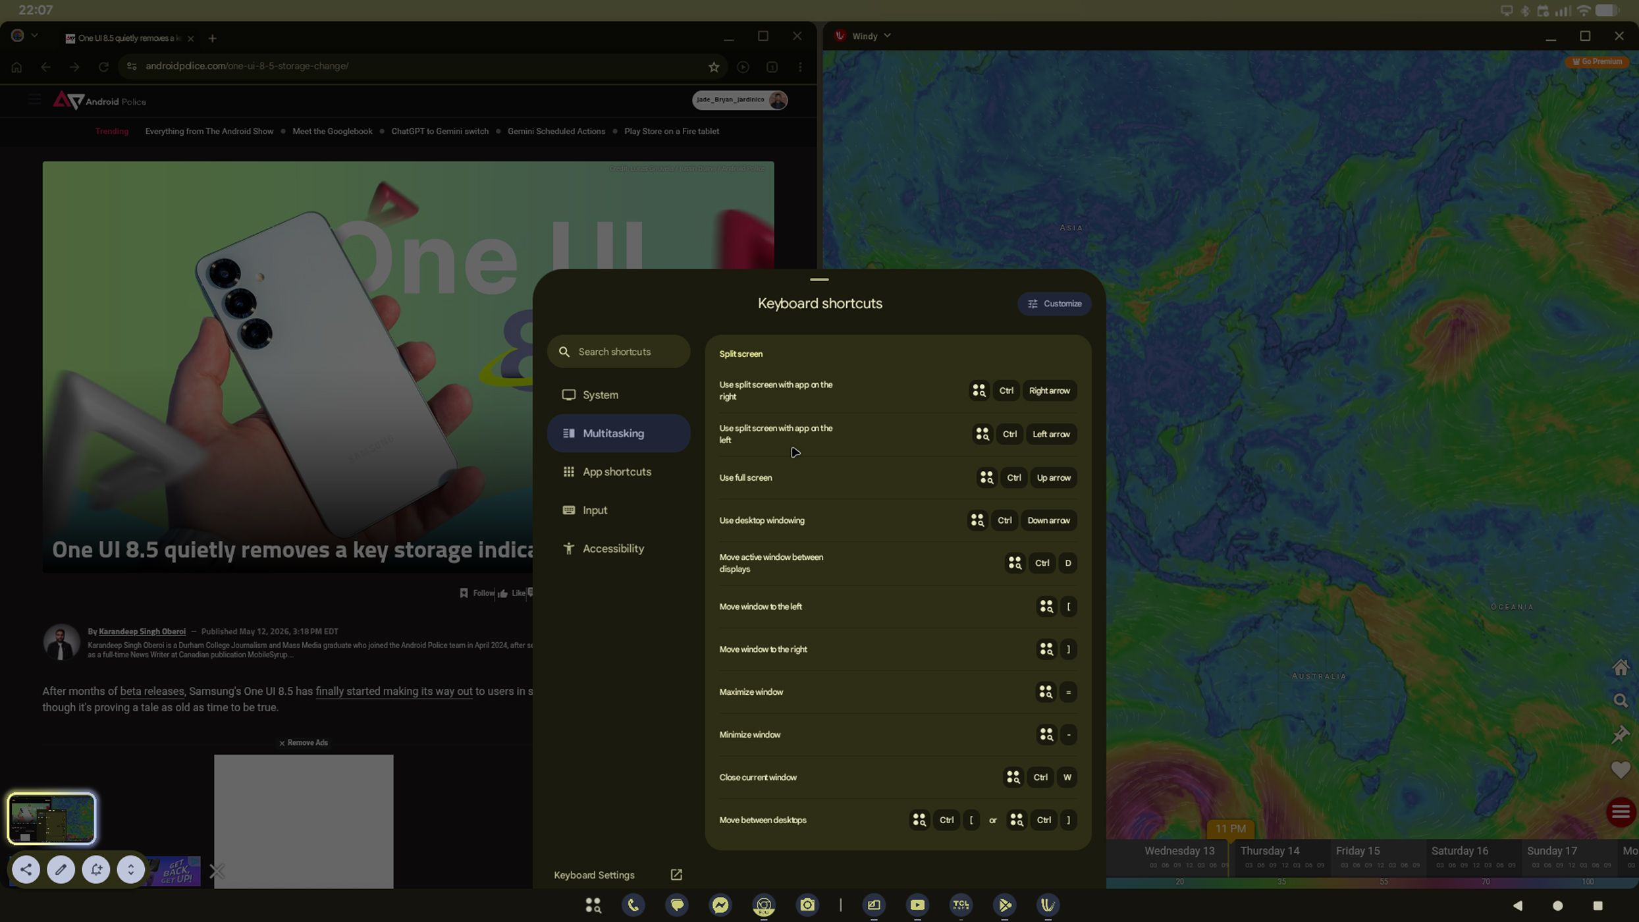The width and height of the screenshot is (1639, 922).
Task: Open the TCL Home app in the taskbar
Action: pyautogui.click(x=961, y=905)
